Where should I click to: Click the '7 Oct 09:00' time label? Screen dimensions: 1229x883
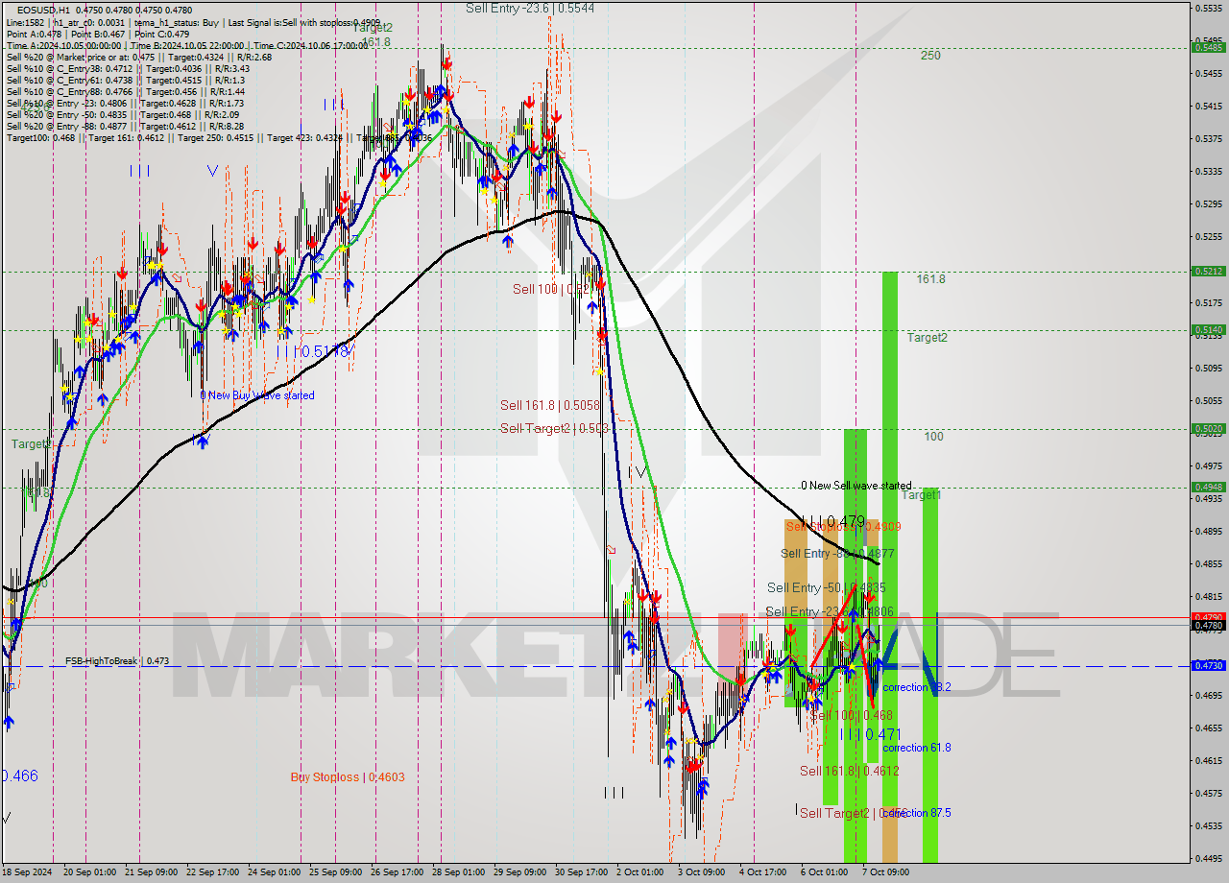pos(886,872)
